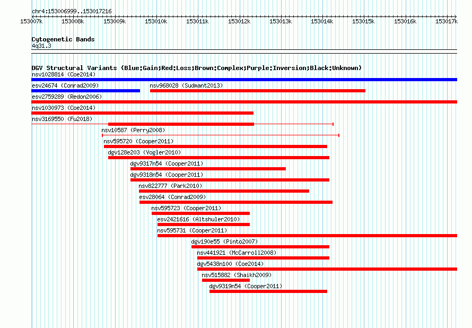Click the blue esv24674 gain bar

(x=85, y=91)
